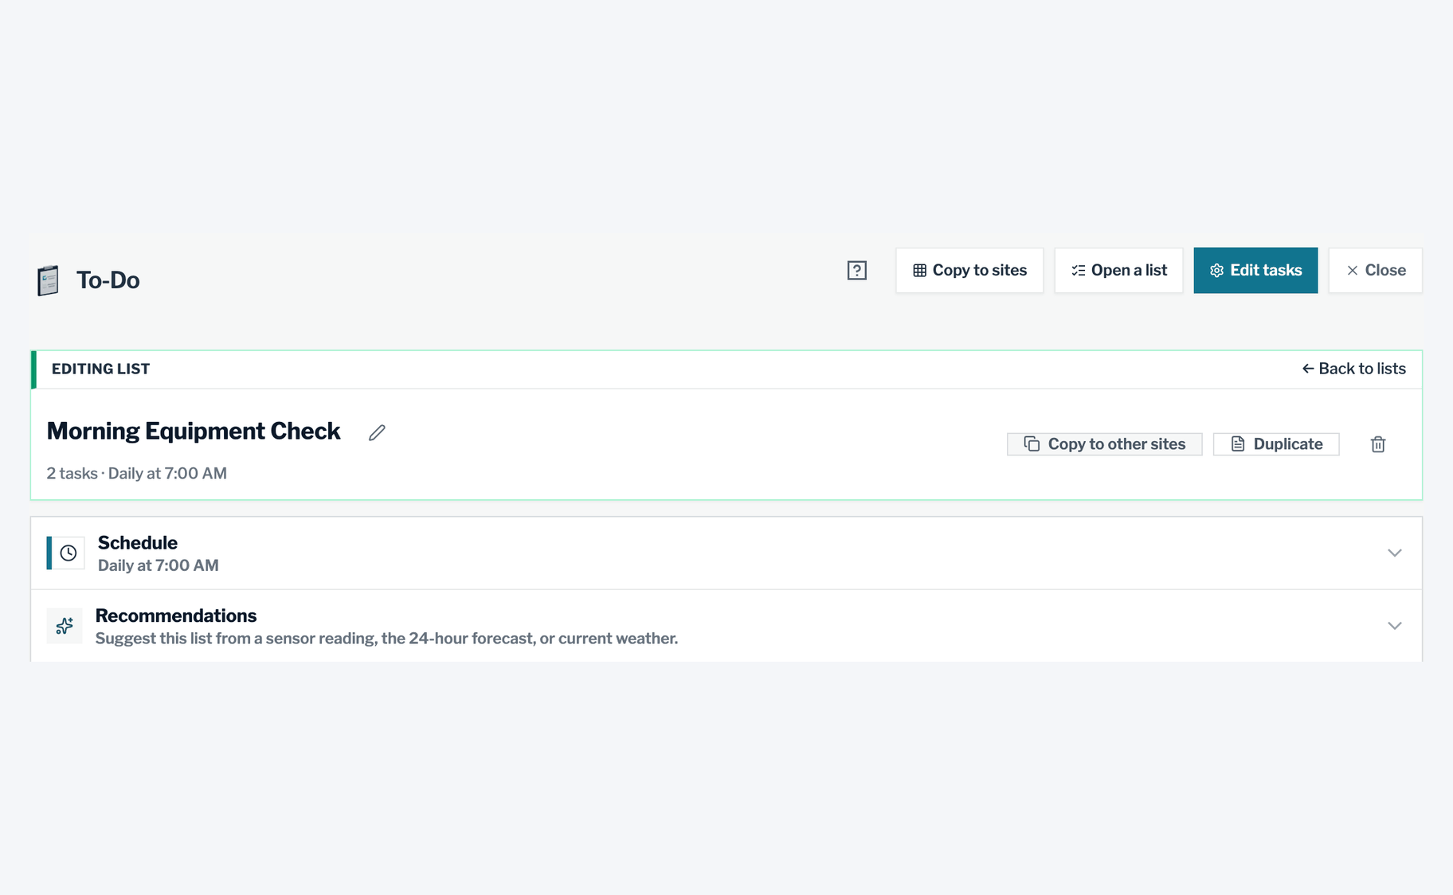The width and height of the screenshot is (1453, 895).
Task: Click '2 tasks · Daily at 7:00 AM' text
Action: (x=137, y=474)
